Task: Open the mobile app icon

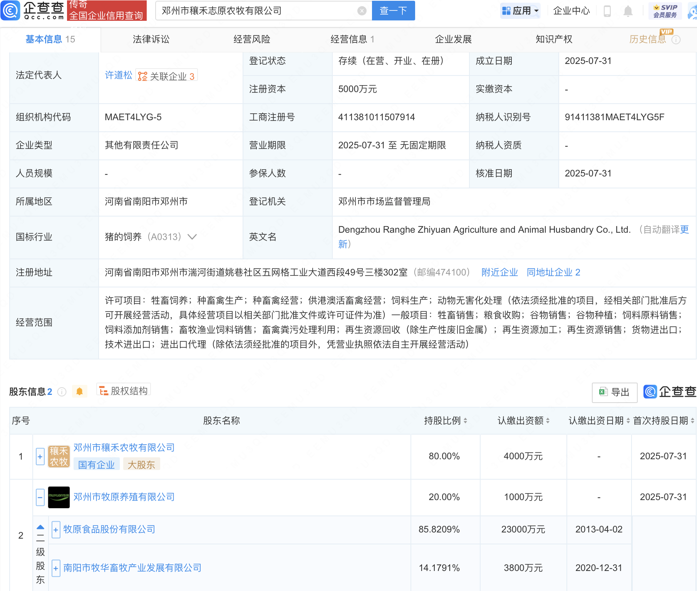Action: [607, 11]
